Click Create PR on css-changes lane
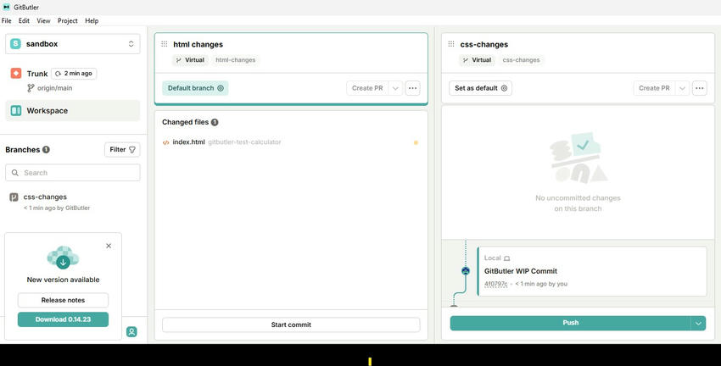This screenshot has height=366, width=721. pyautogui.click(x=654, y=88)
